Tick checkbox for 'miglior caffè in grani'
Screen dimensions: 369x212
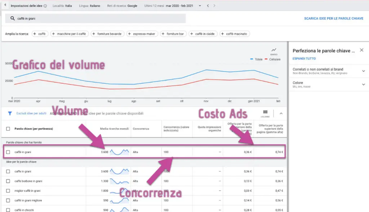point(8,191)
